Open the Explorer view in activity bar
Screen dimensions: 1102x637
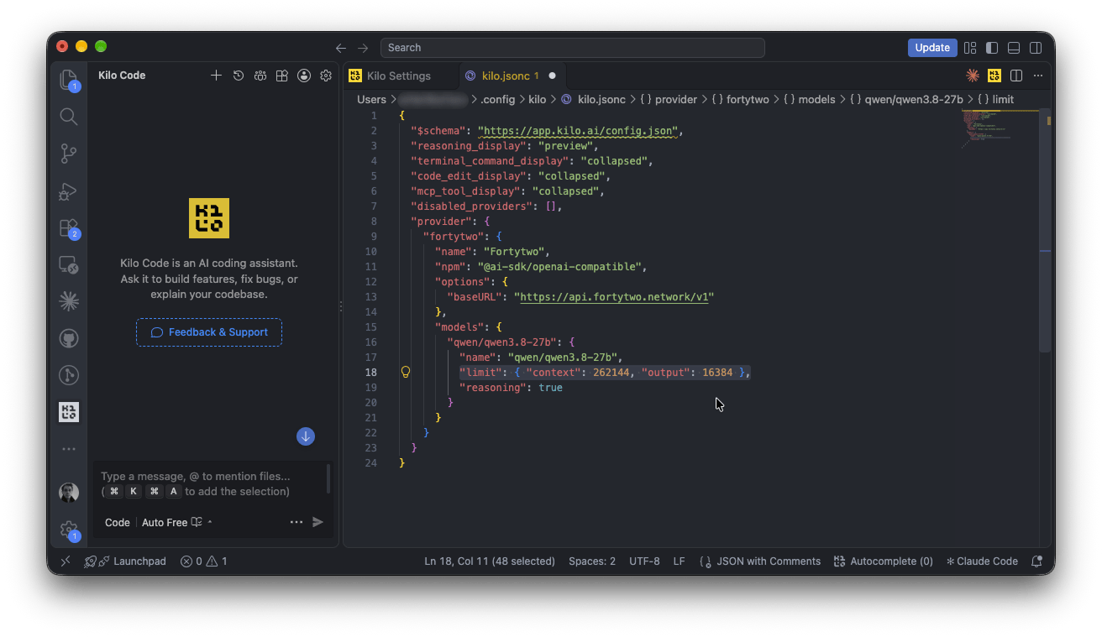coord(69,80)
